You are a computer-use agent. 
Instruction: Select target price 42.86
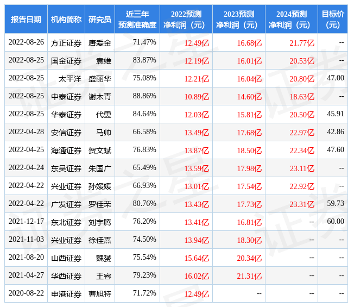click(336, 131)
